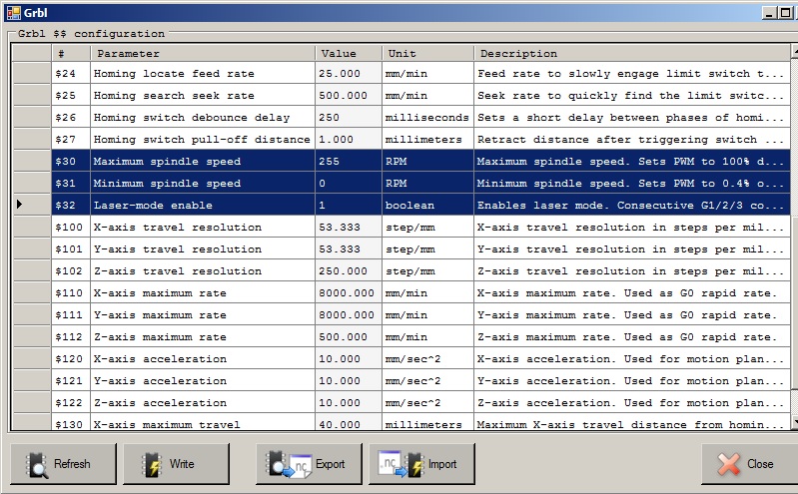This screenshot has height=494, width=798.
Task: Click value 10.000 of X-axis acceleration
Action: click(349, 358)
